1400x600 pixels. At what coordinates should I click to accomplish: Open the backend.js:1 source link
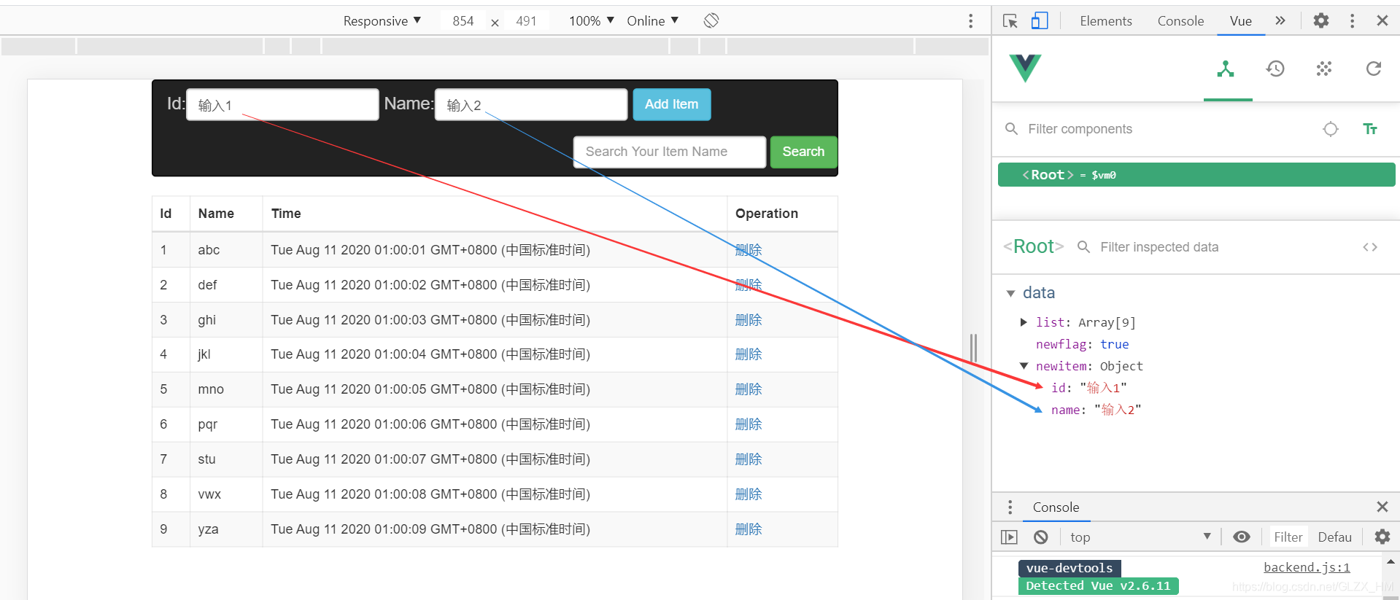point(1307,567)
